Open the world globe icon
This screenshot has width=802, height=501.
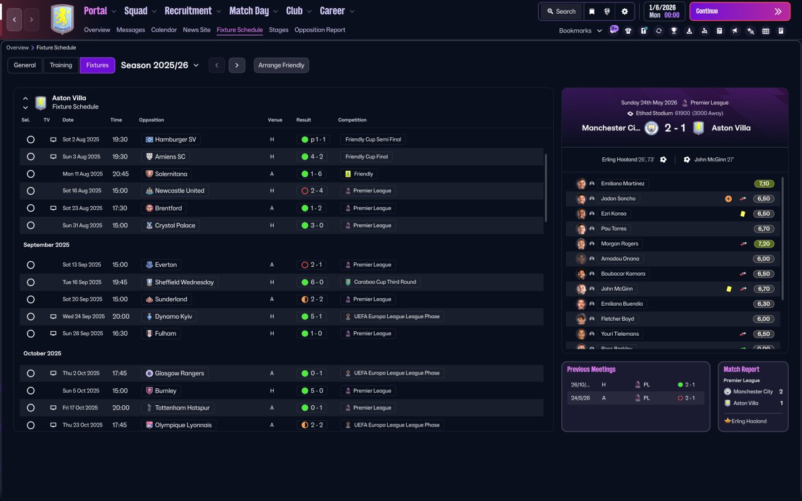[x=607, y=11]
